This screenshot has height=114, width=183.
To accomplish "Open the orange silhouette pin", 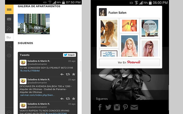I will [x=129, y=26].
